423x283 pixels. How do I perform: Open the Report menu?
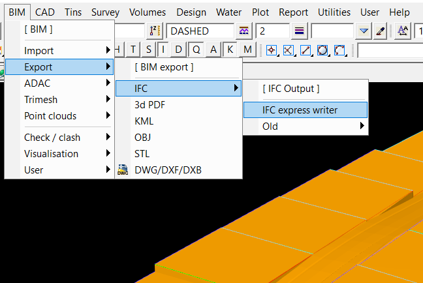293,12
